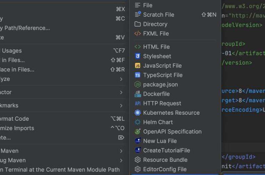Click the OpenAPI Specification icon
Screen dimensions: 265x175
(138, 132)
